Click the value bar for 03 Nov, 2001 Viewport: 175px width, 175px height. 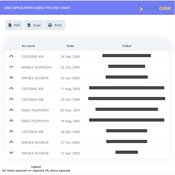127,109
